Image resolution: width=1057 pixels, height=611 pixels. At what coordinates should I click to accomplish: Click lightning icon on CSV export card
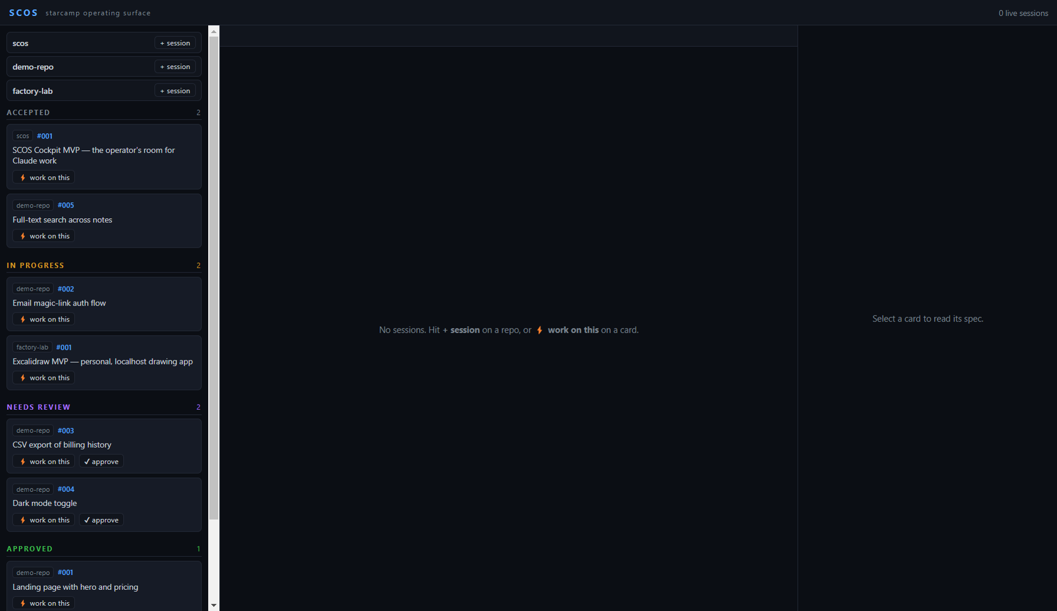pos(23,461)
